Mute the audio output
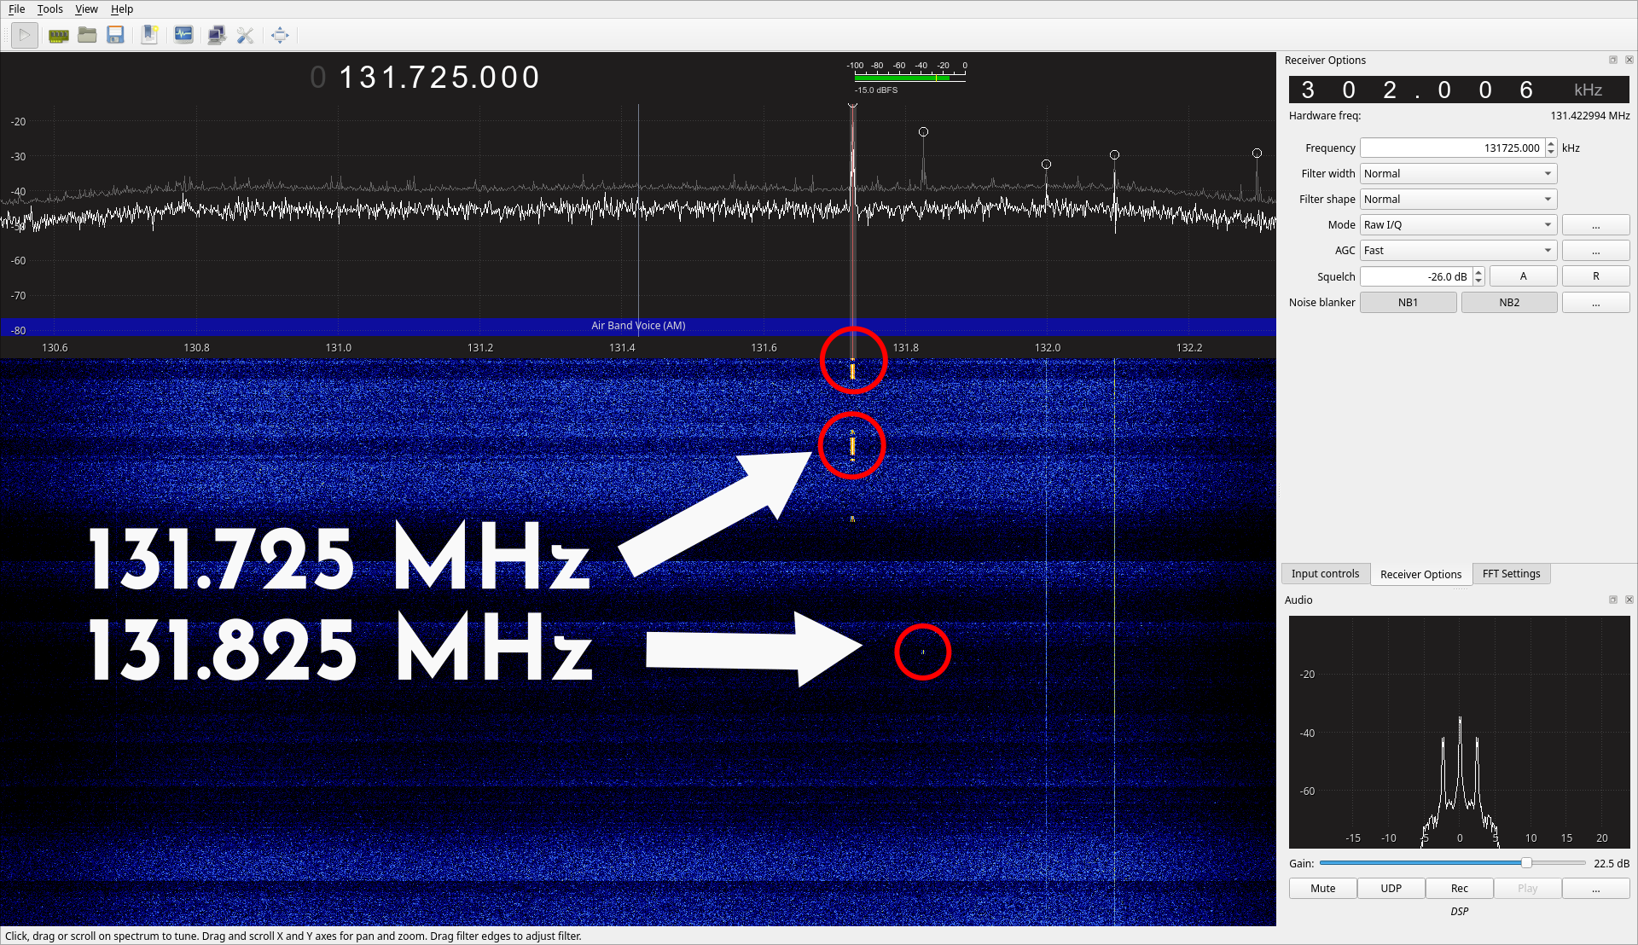 pyautogui.click(x=1322, y=889)
